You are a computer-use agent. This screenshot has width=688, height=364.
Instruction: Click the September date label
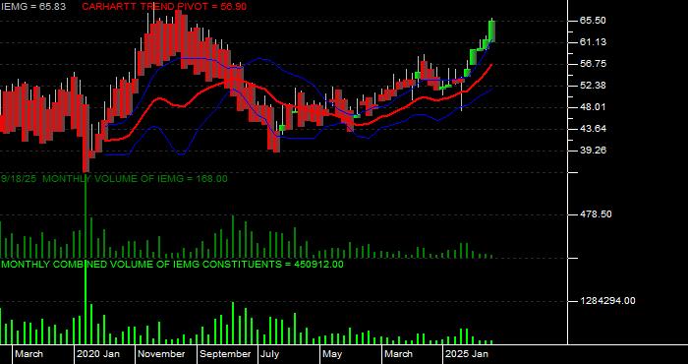225,354
